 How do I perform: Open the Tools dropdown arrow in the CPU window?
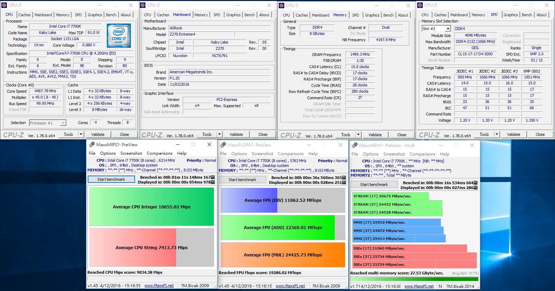click(81, 134)
